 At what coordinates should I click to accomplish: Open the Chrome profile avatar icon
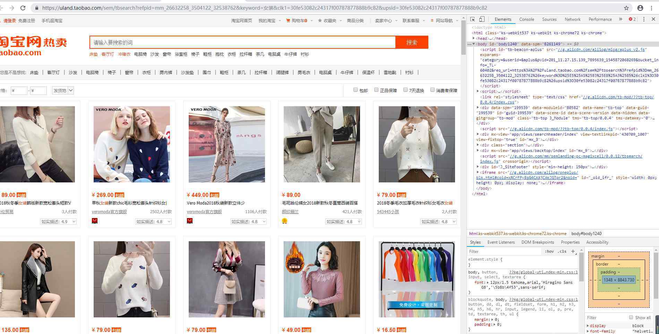click(640, 8)
